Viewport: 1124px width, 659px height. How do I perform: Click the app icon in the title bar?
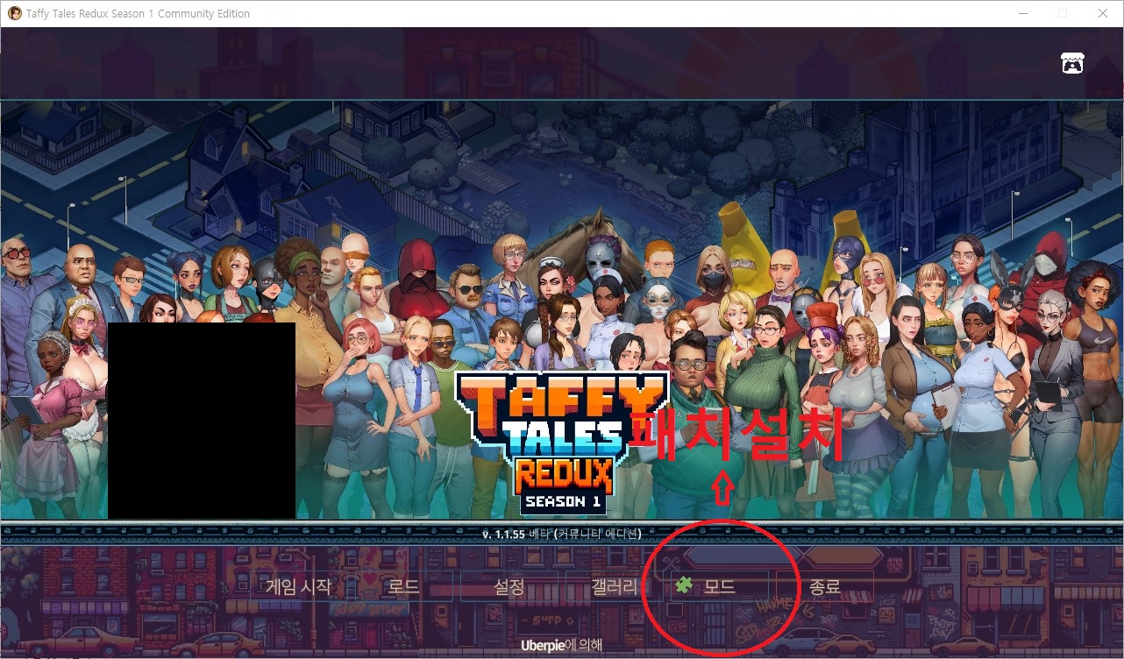click(x=14, y=13)
